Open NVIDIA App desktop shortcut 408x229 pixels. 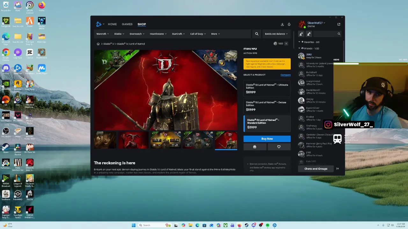click(x=6, y=85)
